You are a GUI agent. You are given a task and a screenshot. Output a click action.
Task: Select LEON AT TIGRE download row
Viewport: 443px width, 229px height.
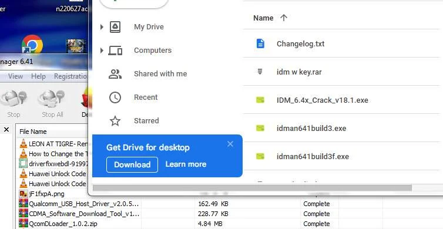[53, 144]
